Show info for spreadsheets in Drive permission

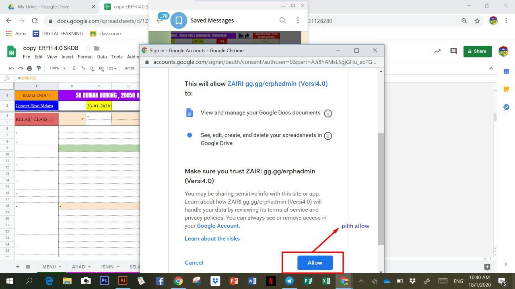point(328,136)
